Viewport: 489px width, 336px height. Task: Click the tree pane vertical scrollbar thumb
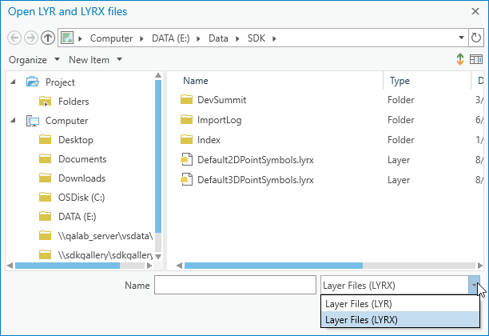158,156
